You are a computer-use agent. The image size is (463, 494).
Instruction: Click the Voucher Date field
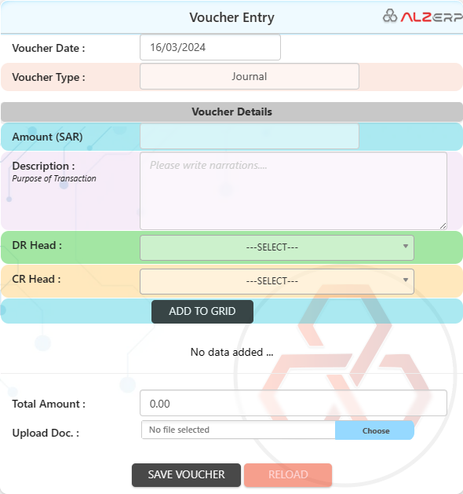click(x=210, y=47)
